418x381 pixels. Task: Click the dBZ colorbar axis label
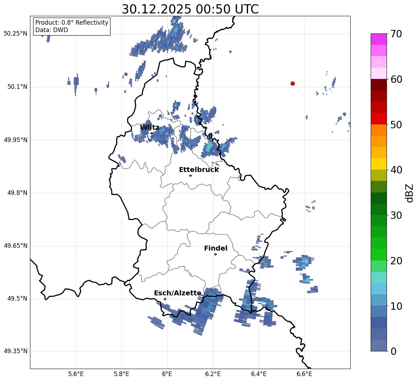[x=410, y=193]
